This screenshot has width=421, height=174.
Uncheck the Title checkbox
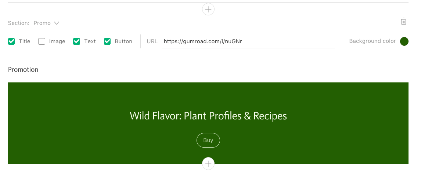click(11, 41)
